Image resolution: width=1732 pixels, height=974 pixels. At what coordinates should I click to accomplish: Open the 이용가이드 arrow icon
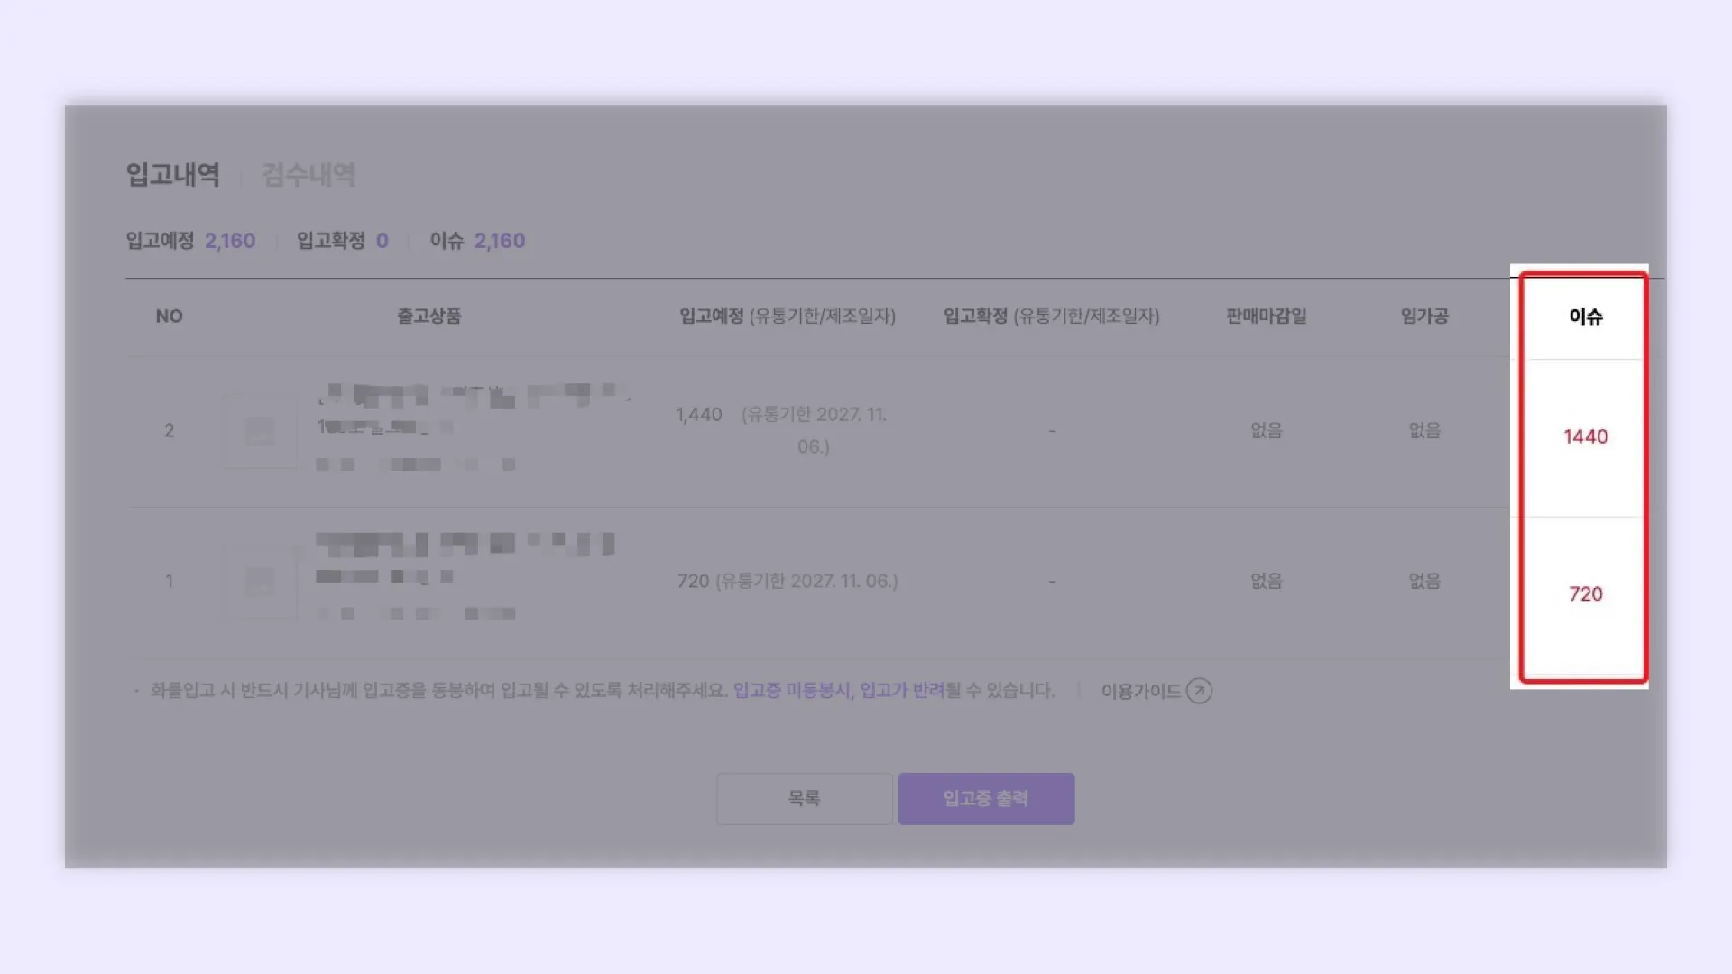pos(1199,691)
